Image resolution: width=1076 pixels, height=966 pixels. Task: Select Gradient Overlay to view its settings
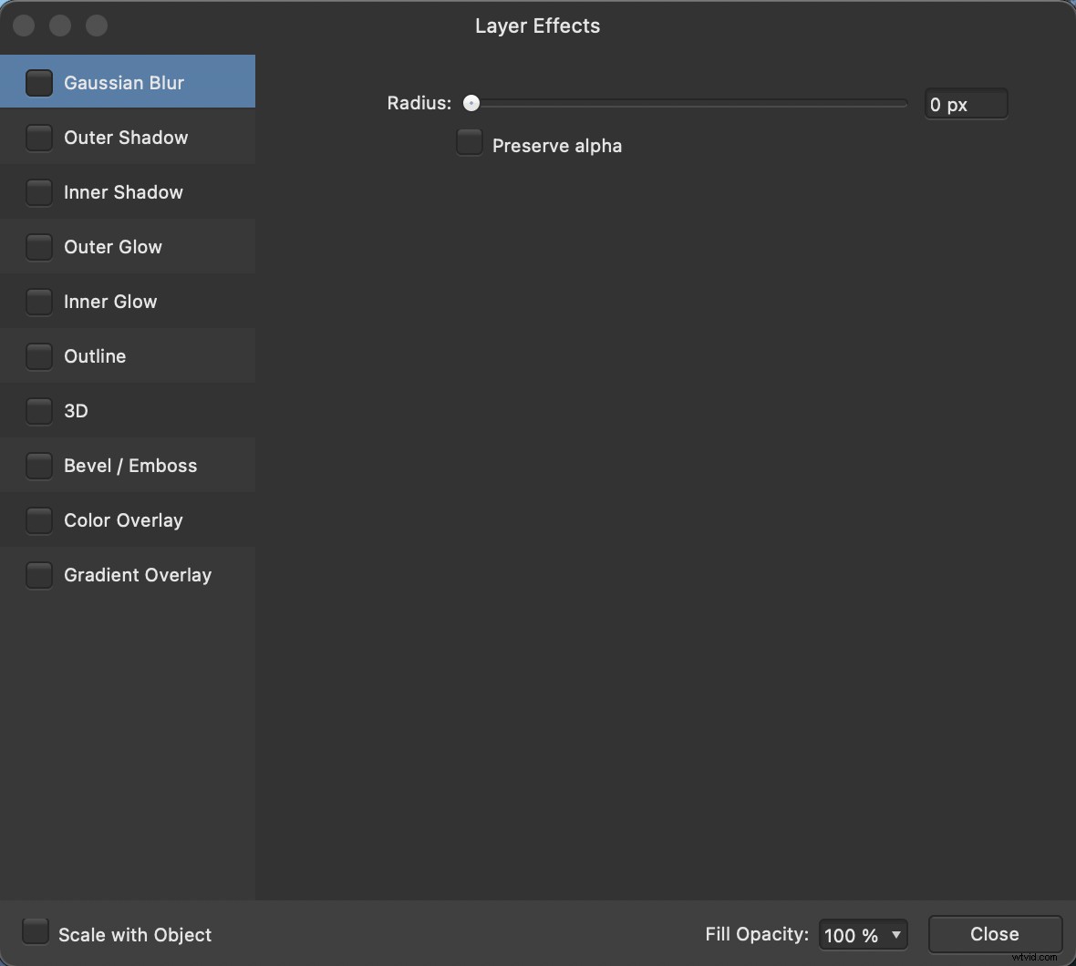coord(138,575)
